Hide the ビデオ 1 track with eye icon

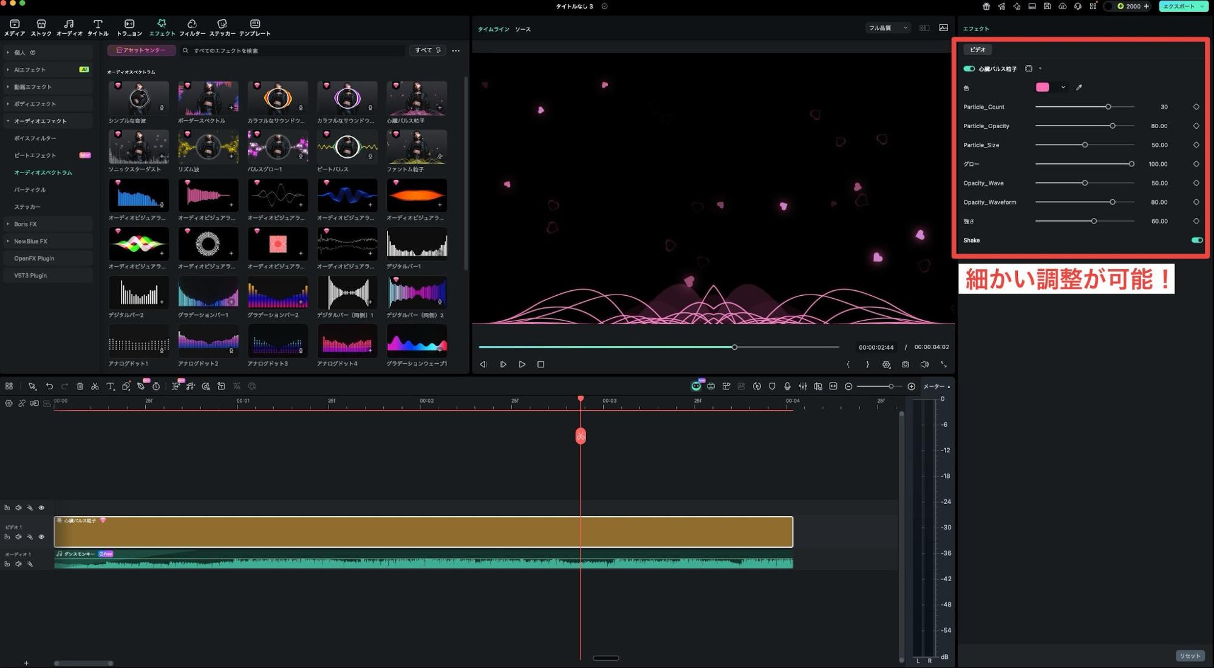[x=41, y=537]
